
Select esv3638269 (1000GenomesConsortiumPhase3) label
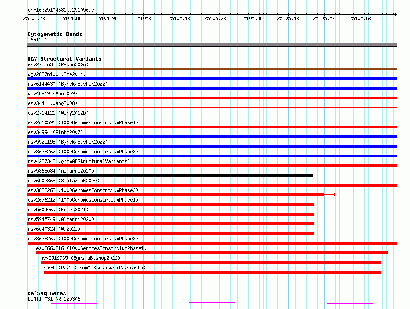83,239
